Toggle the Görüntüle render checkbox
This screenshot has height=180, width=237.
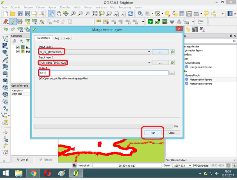tap(195, 166)
